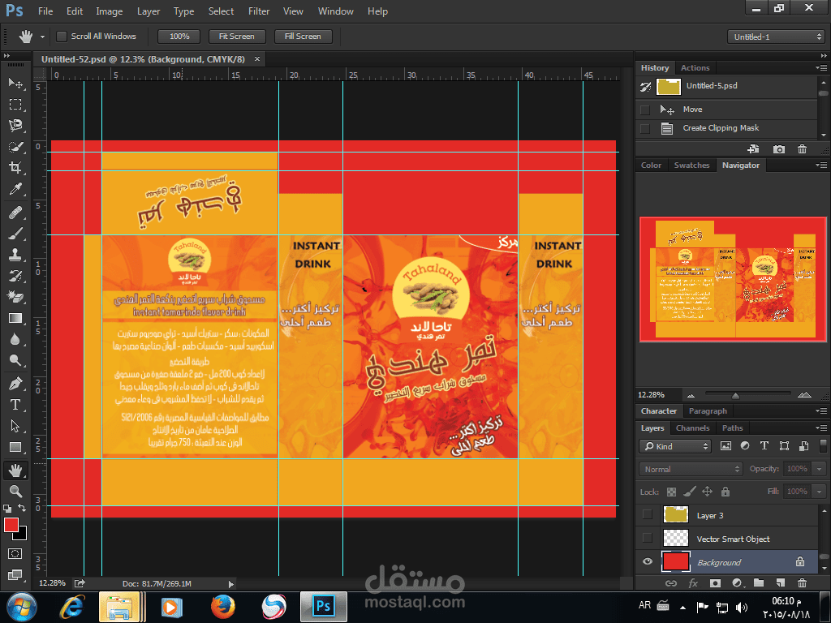Open layer style fx button
This screenshot has width=831, height=623.
click(x=693, y=582)
